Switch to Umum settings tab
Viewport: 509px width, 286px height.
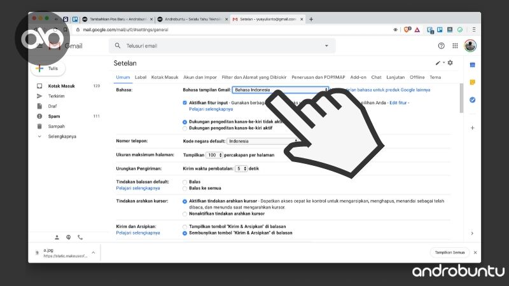pyautogui.click(x=123, y=77)
